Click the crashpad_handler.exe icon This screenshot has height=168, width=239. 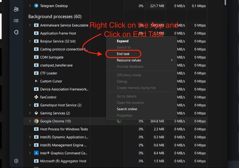click(x=36, y=65)
